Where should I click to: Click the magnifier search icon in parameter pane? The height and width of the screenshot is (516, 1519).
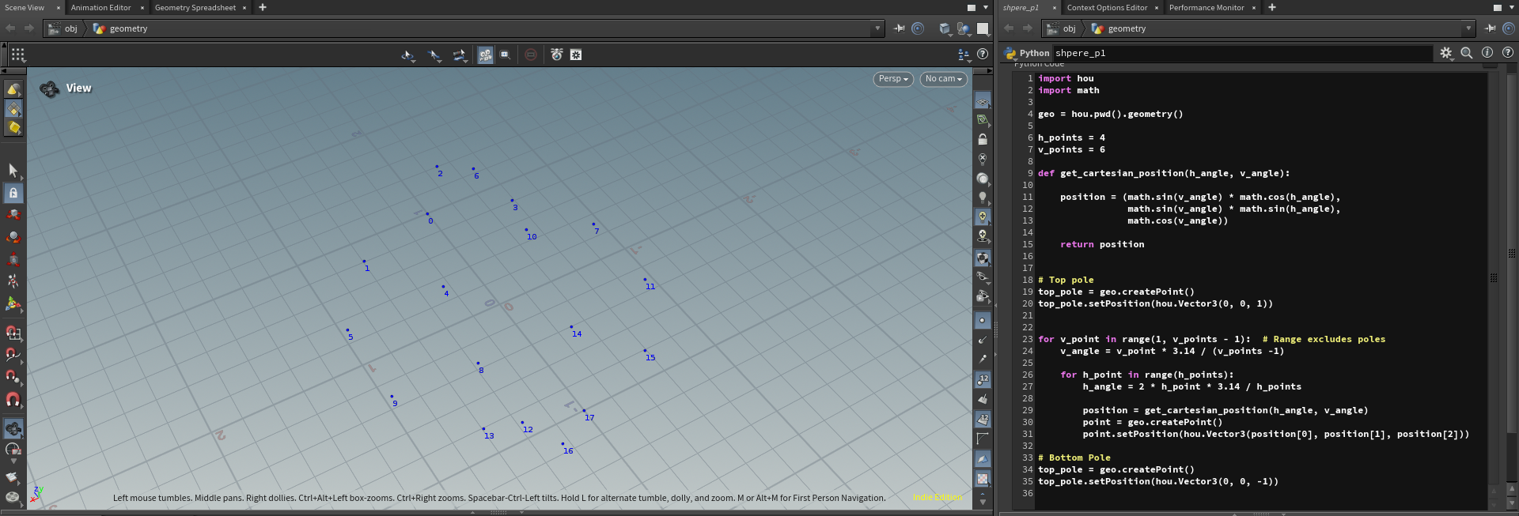(1466, 53)
